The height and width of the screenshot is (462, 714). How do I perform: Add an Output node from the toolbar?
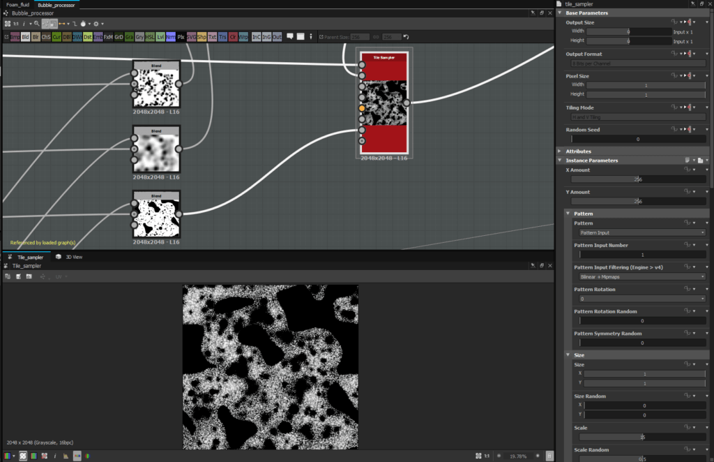(277, 36)
